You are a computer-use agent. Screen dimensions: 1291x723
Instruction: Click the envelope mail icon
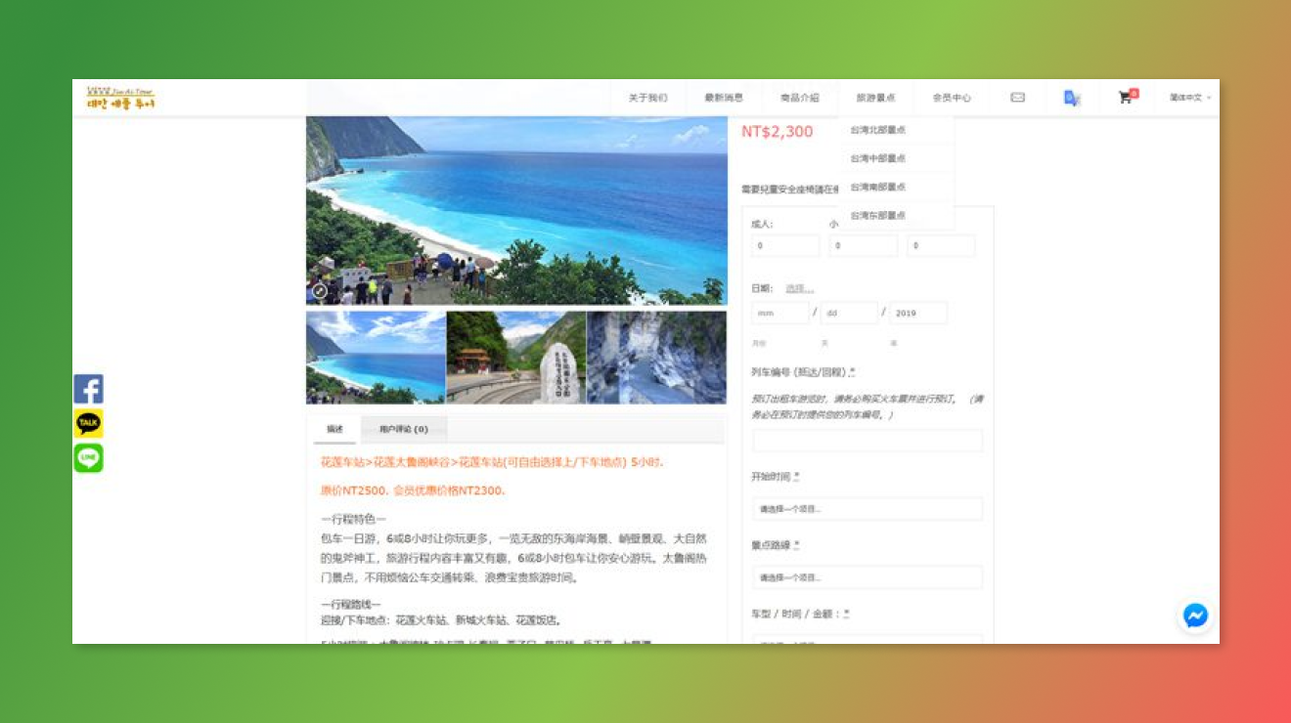coord(1017,98)
